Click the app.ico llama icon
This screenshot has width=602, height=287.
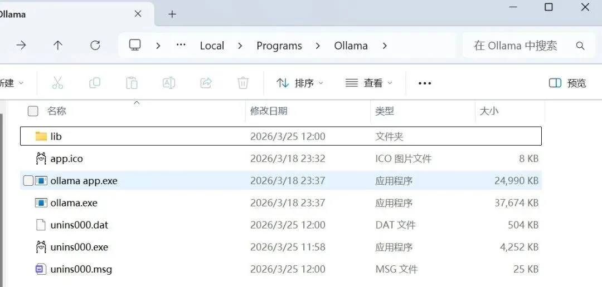tap(41, 159)
